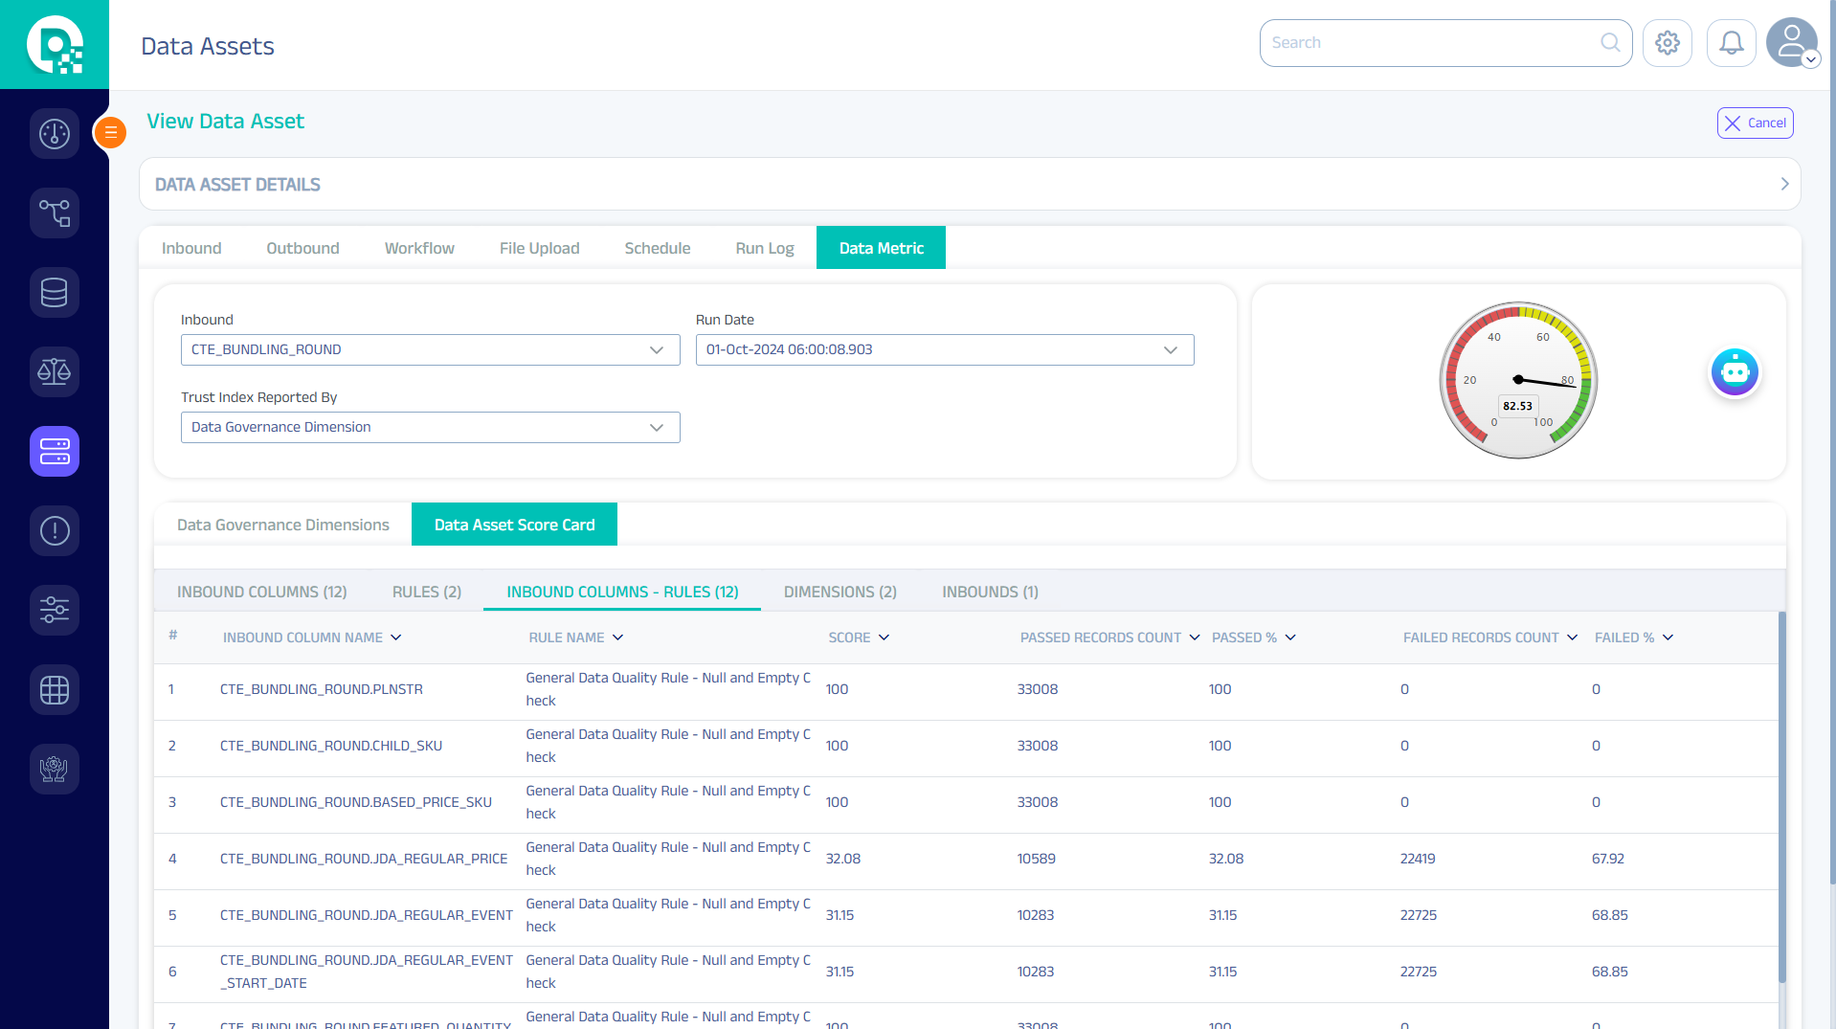Click the chatbot assistant icon

[1735, 372]
